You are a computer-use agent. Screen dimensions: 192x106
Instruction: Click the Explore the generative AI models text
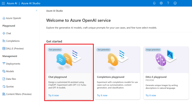[101, 28]
